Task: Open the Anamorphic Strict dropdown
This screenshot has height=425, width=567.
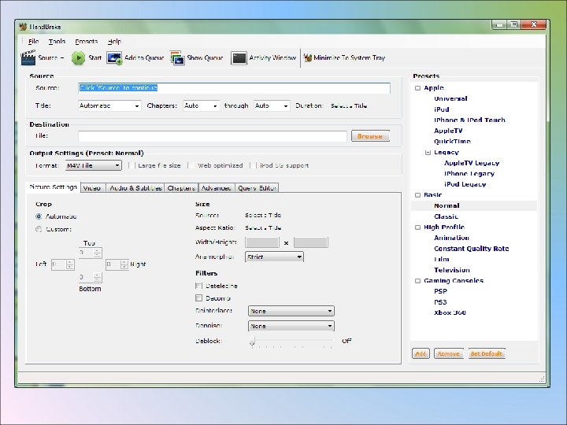Action: (275, 257)
